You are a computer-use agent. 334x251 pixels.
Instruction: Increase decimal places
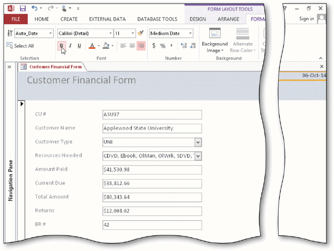coord(184,46)
